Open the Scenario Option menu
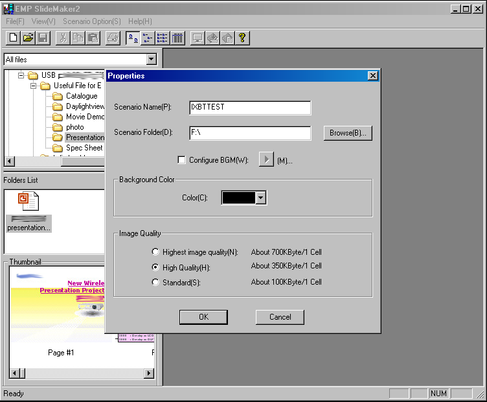Viewport: 487px width, 402px height. click(92, 21)
